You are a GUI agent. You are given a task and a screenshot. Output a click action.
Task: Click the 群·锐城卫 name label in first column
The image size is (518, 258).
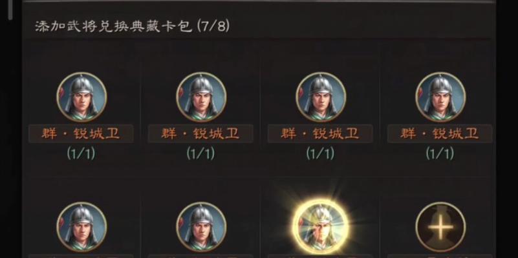[x=81, y=134]
